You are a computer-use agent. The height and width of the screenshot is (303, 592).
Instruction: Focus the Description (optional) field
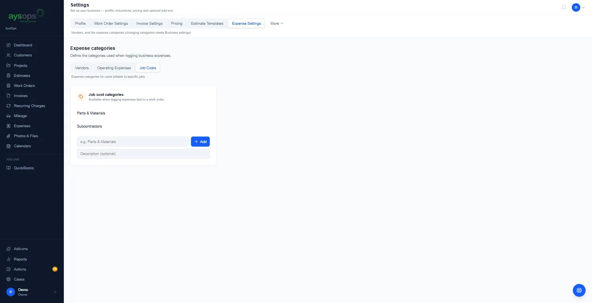tap(143, 154)
